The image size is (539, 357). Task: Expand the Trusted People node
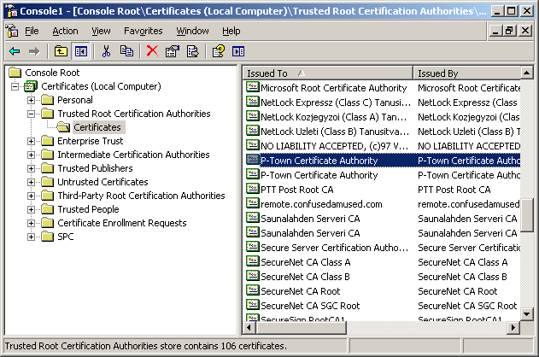point(31,209)
